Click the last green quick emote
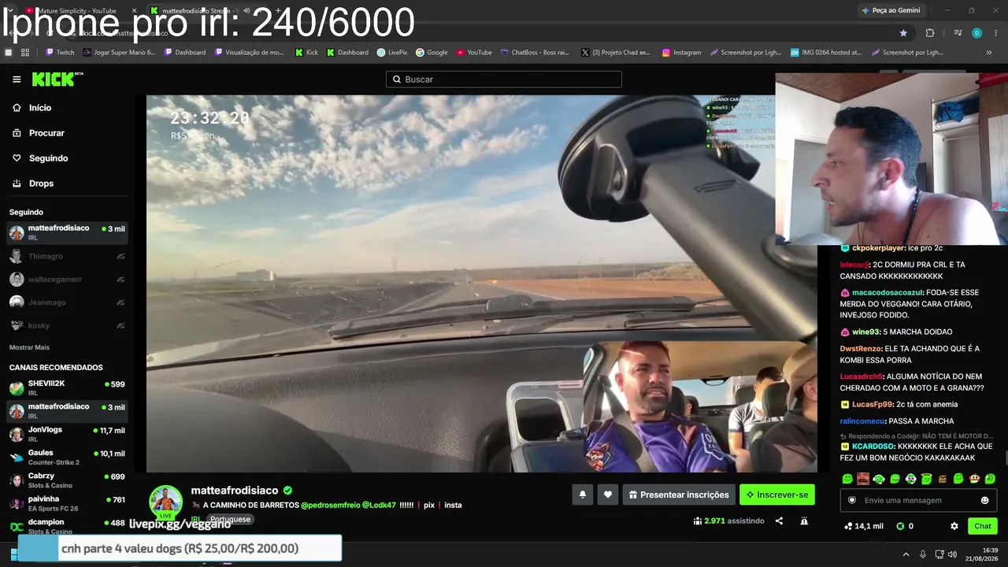Screen dimensions: 1008x567 pyautogui.click(x=990, y=479)
